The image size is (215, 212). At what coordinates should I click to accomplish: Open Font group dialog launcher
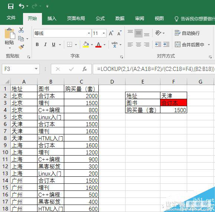[121, 57]
